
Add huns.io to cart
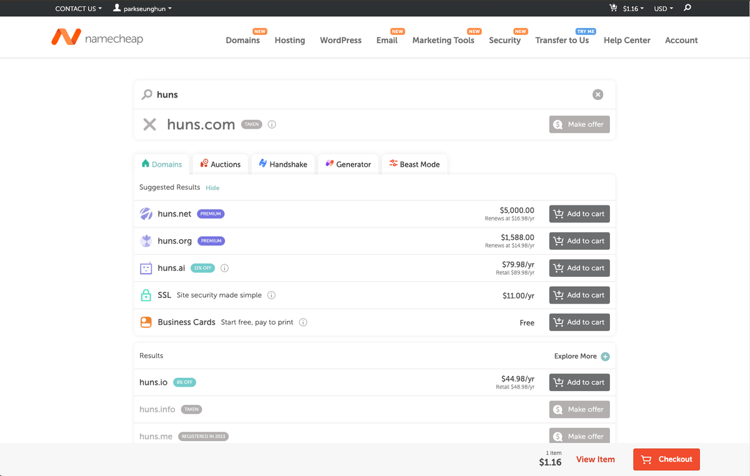click(x=579, y=382)
